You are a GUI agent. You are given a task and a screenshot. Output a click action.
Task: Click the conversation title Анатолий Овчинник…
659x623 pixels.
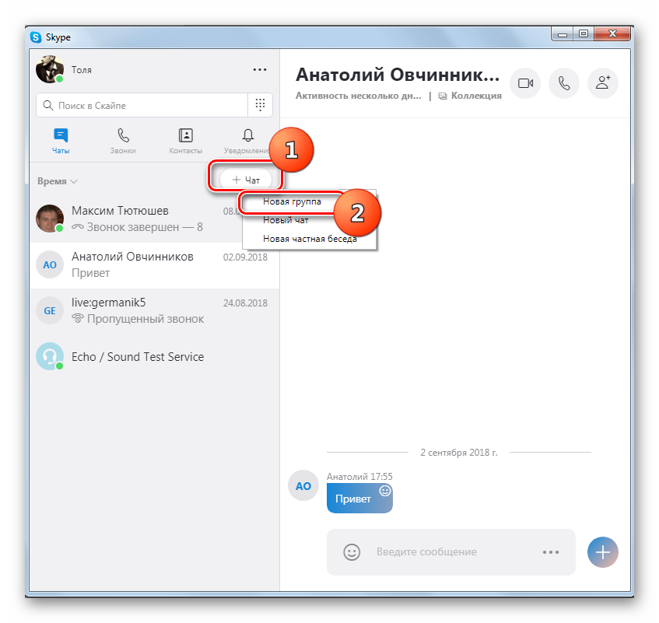(398, 75)
